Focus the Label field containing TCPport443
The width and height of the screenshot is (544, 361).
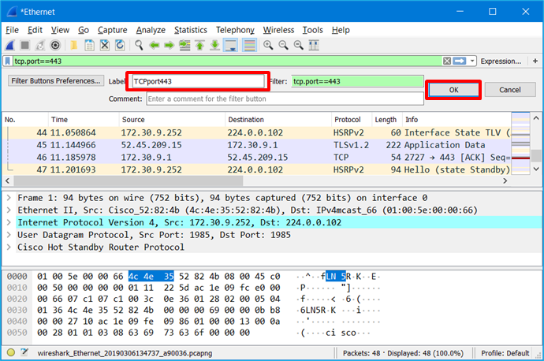coord(198,81)
